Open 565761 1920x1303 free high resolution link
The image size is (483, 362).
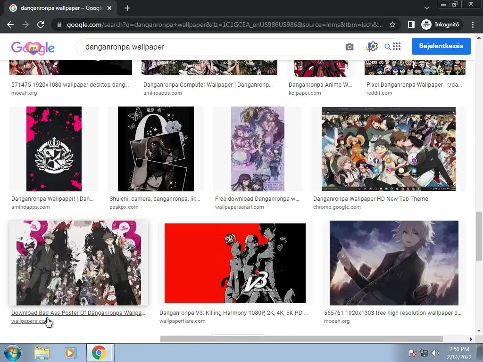[x=393, y=313]
